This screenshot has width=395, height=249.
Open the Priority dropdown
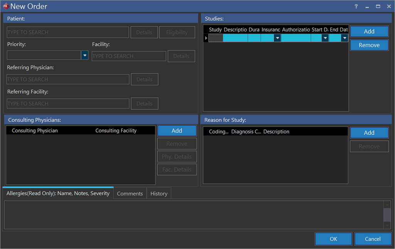point(84,56)
